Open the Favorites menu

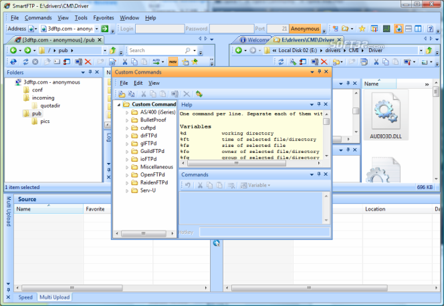(x=104, y=18)
